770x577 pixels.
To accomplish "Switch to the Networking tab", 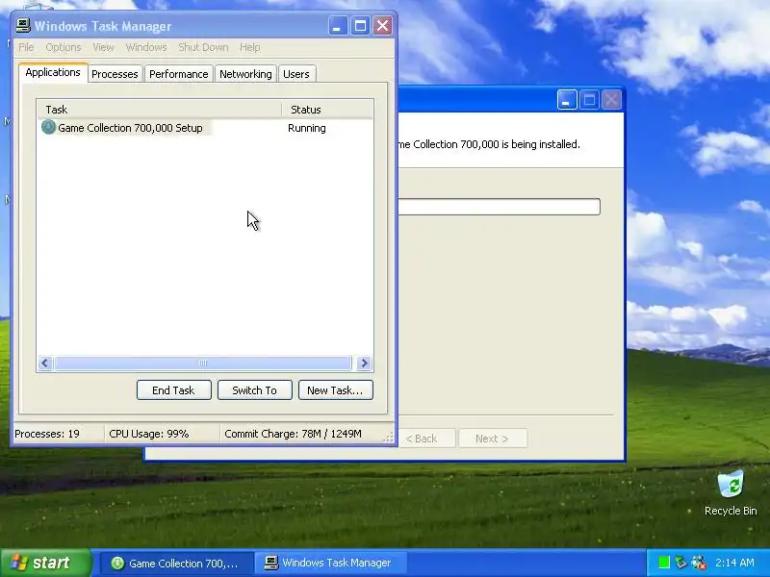I will pos(245,74).
